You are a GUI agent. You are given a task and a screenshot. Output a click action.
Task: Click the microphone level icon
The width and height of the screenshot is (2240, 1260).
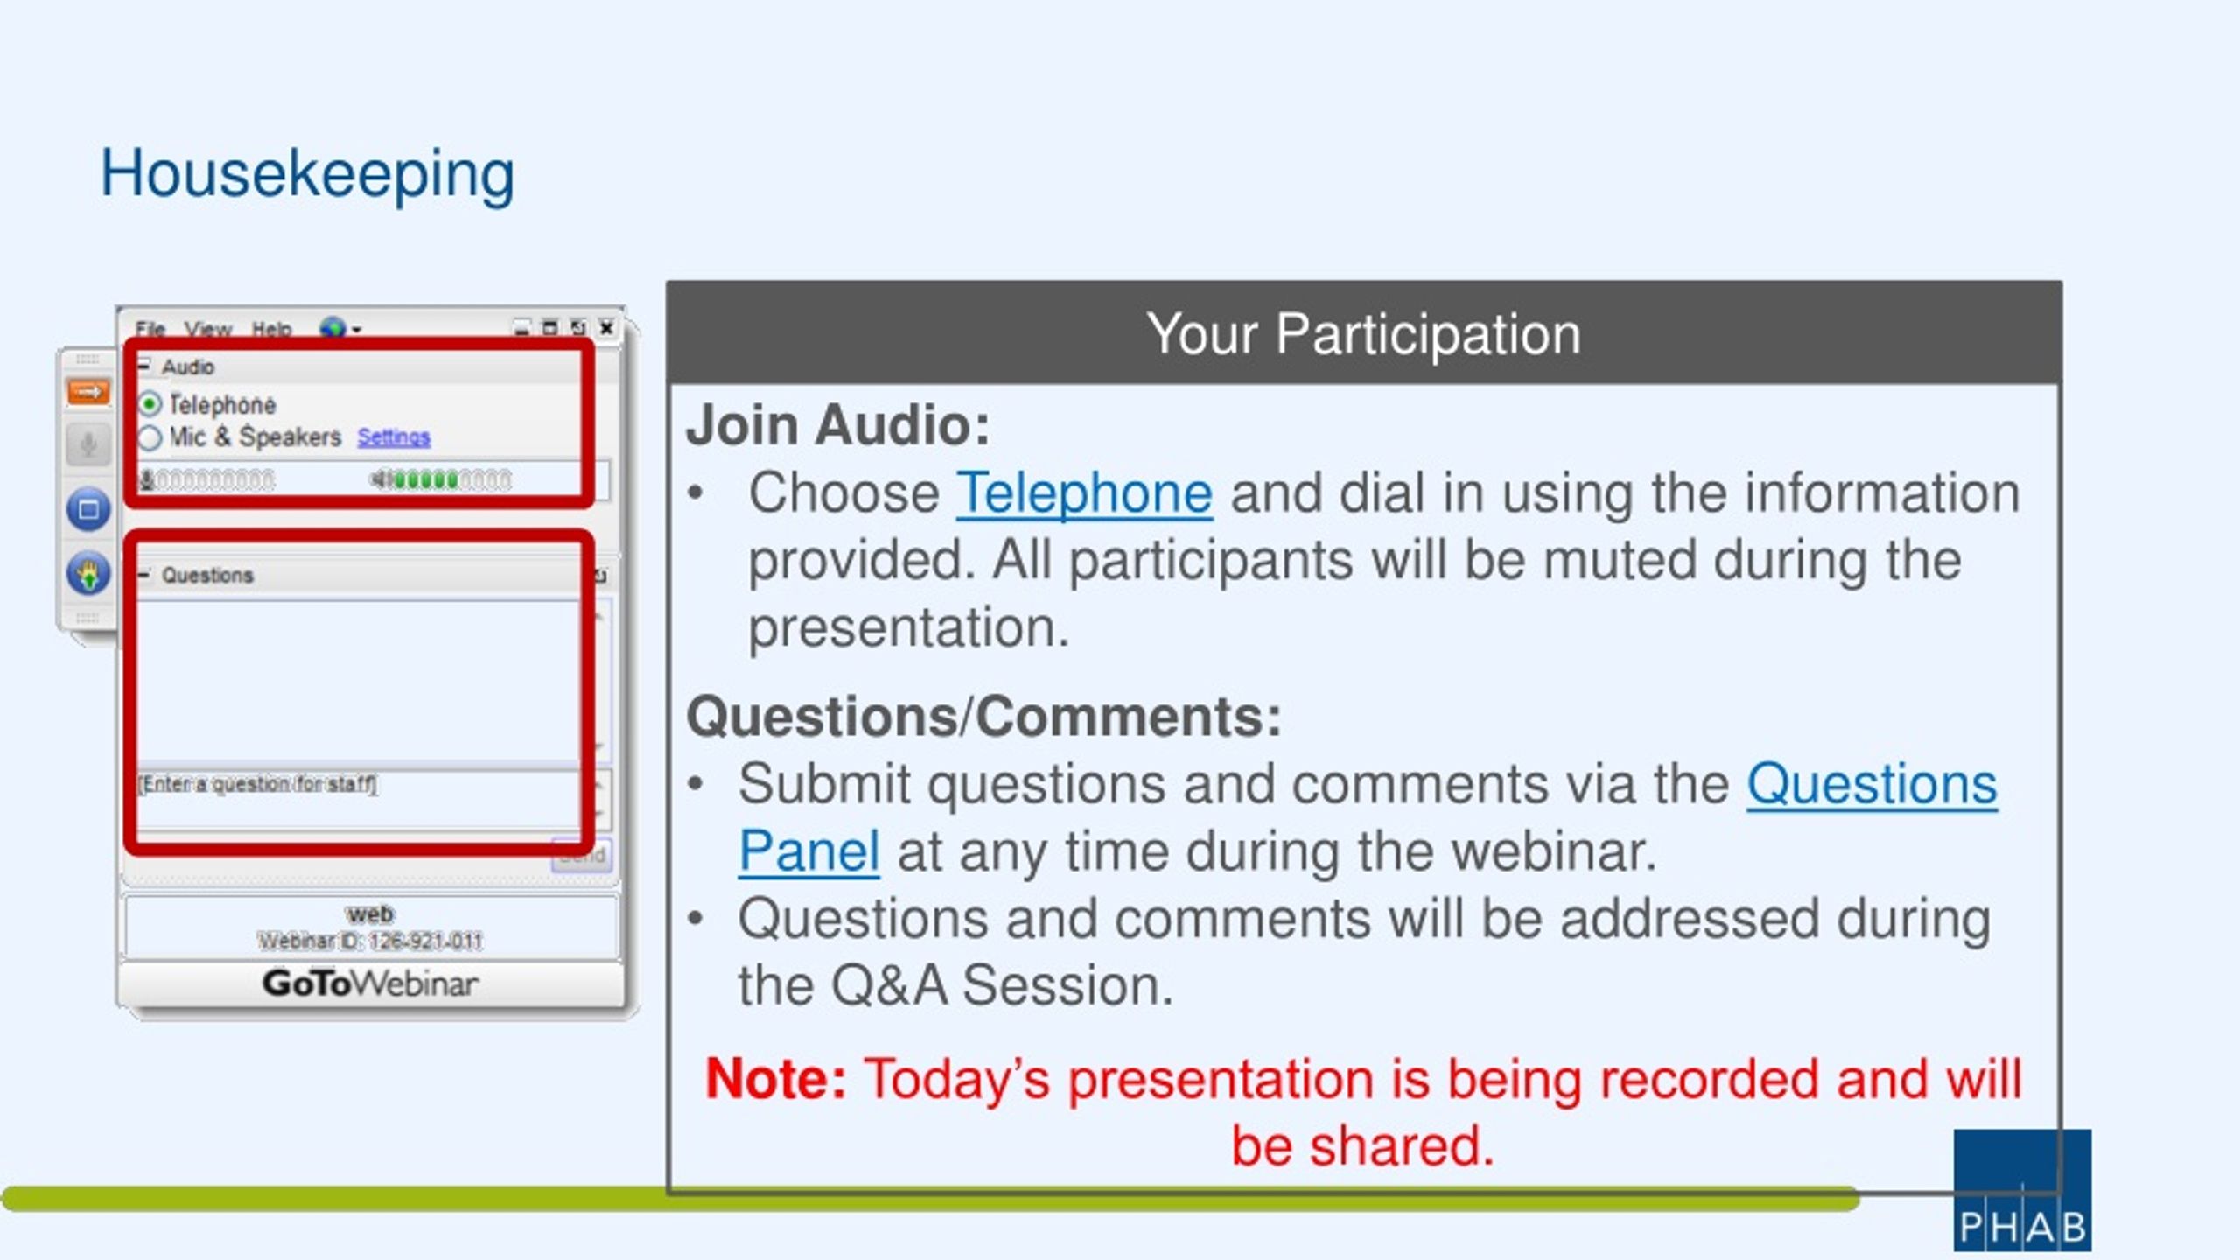[x=148, y=479]
